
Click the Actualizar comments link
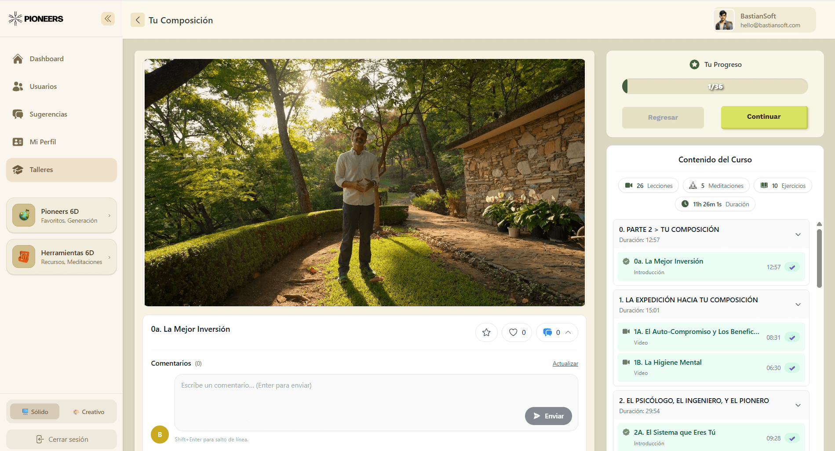click(x=565, y=363)
